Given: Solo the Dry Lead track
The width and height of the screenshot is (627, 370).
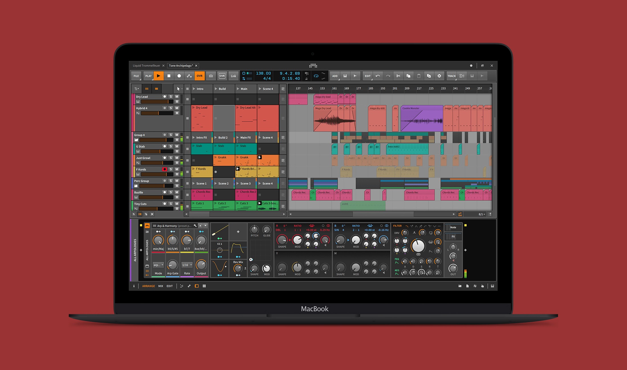Looking at the screenshot, I should pyautogui.click(x=171, y=97).
